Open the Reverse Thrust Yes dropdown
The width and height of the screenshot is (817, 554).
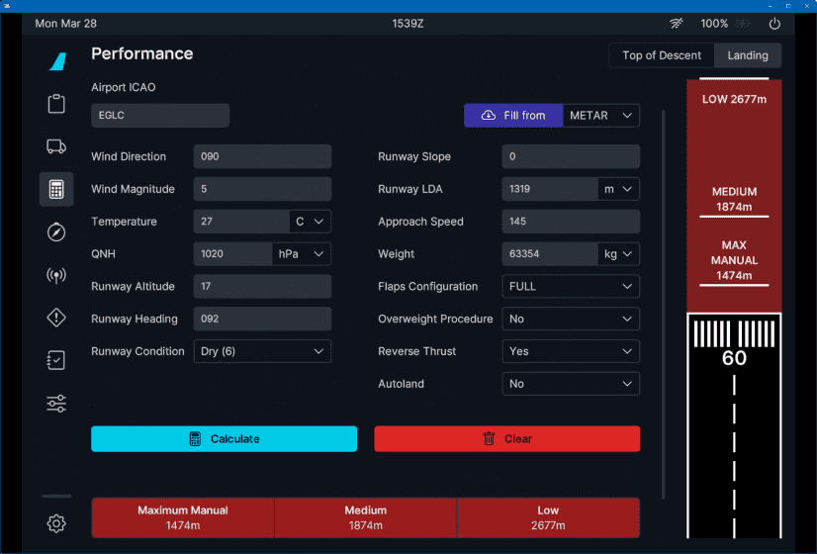(571, 351)
